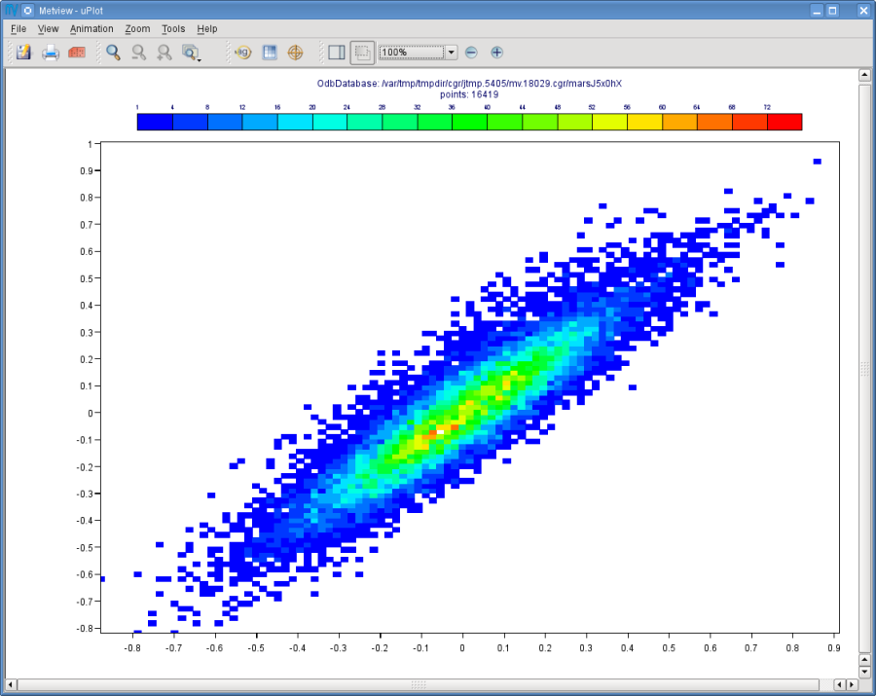Viewport: 876px width, 696px height.
Task: Open the Magics settings icon
Action: 243,53
